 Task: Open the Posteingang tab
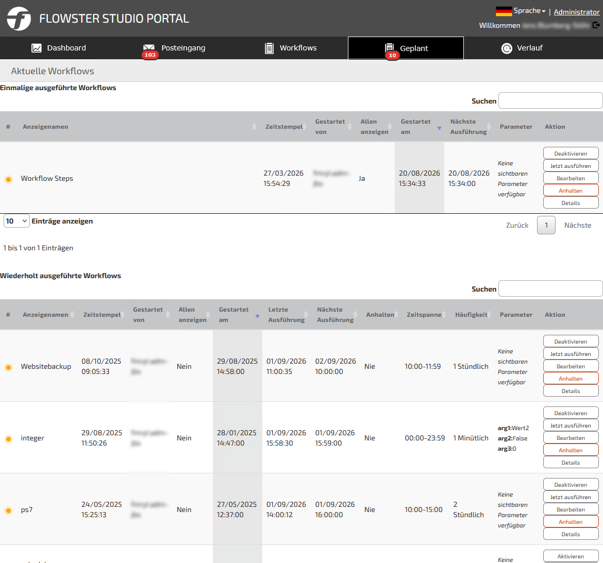174,48
